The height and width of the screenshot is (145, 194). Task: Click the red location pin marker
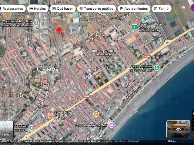pos(59,31)
